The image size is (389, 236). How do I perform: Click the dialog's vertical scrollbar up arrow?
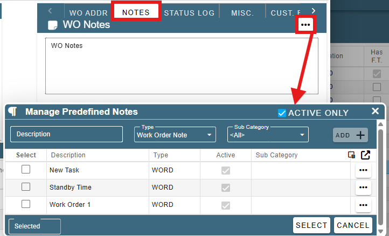point(380,124)
